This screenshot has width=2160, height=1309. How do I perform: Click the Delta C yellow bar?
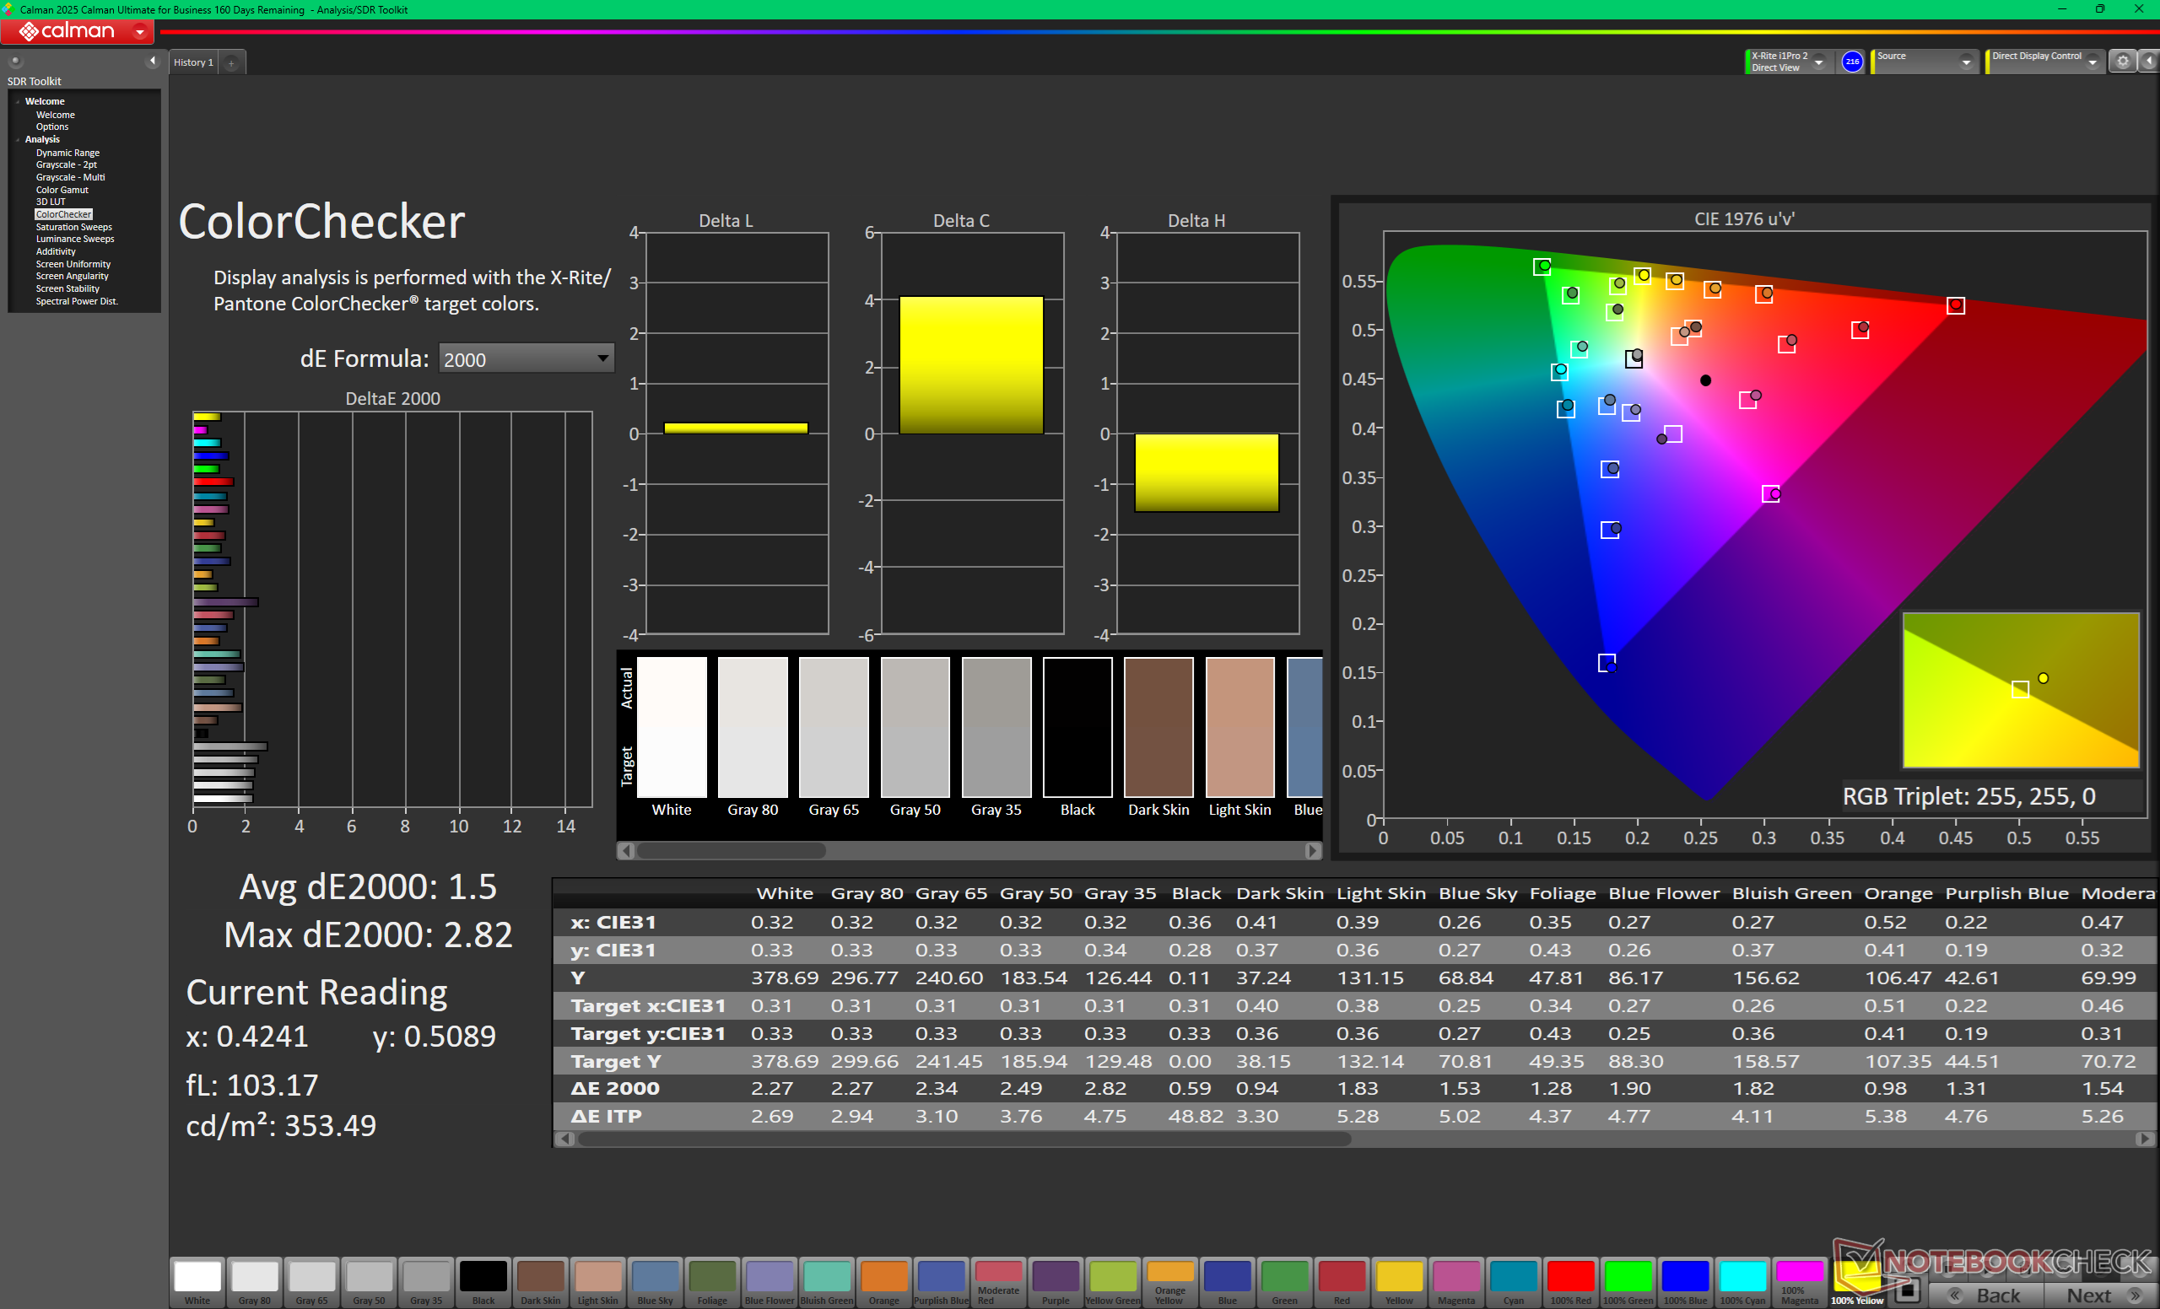pyautogui.click(x=971, y=365)
